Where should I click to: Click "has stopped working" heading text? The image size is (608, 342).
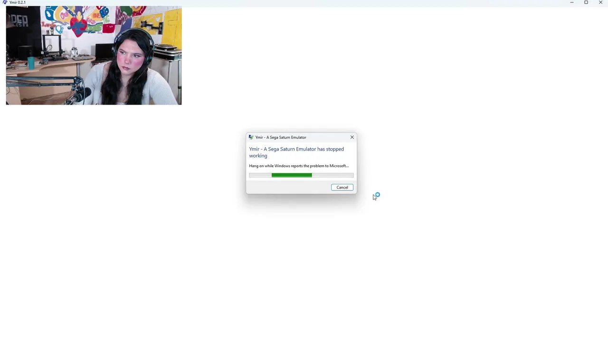coord(296,152)
